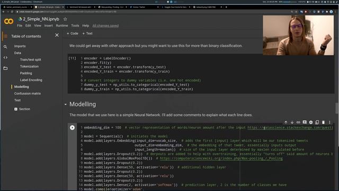
Task: Move the cell up with arrow icon
Action: [x=286, y=123]
